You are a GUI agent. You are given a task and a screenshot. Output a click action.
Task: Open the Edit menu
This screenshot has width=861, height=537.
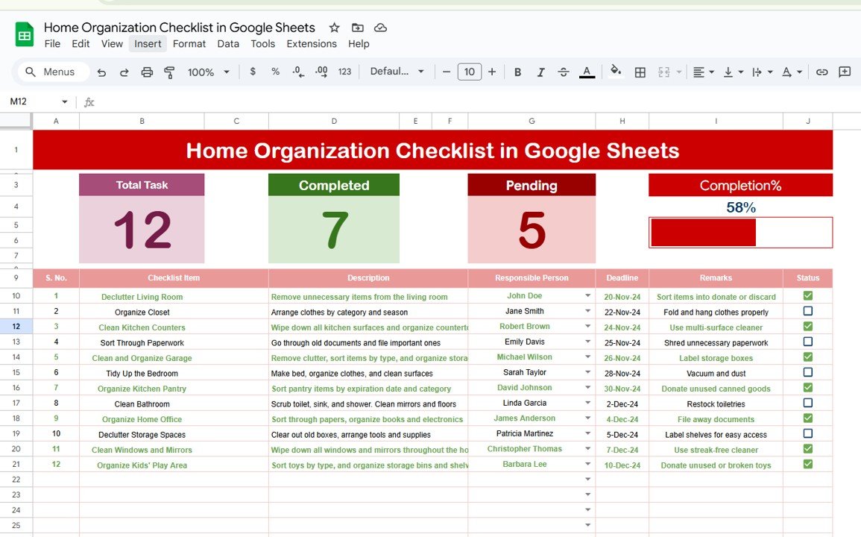point(81,44)
